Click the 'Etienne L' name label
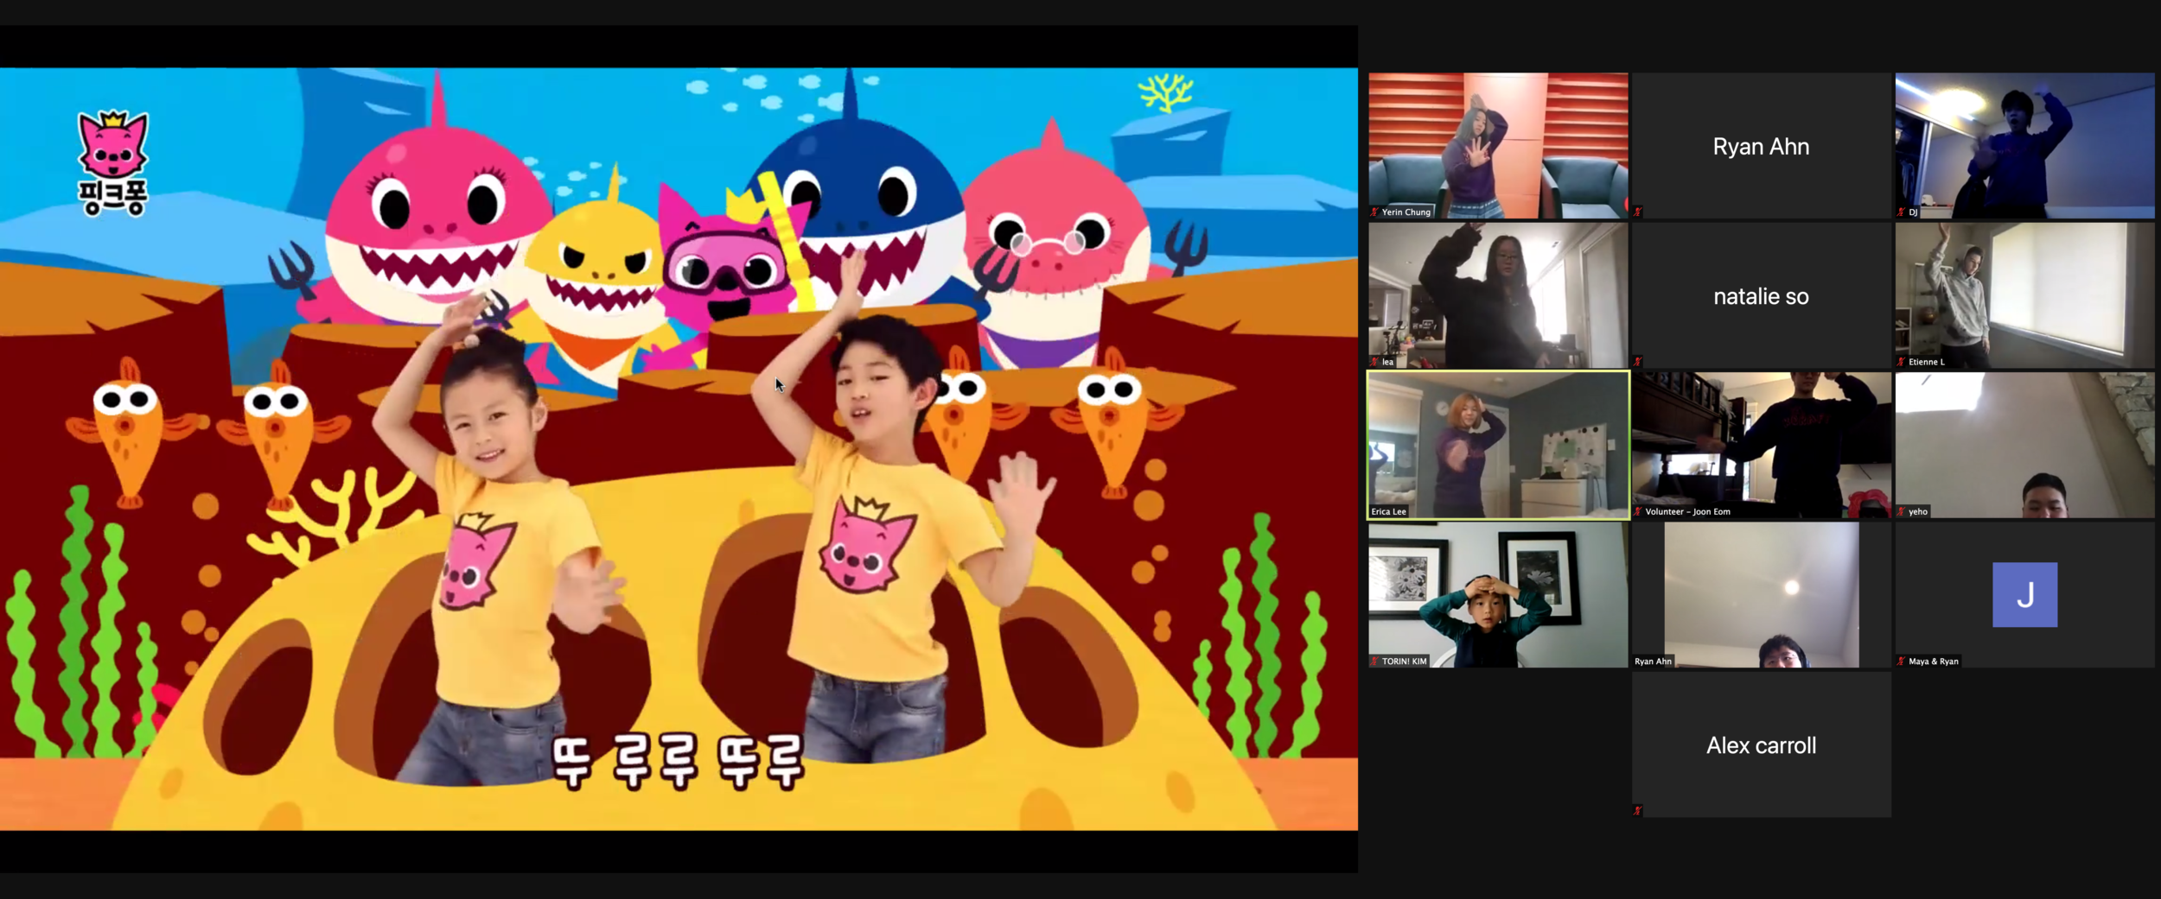Image resolution: width=2161 pixels, height=899 pixels. (x=1927, y=362)
